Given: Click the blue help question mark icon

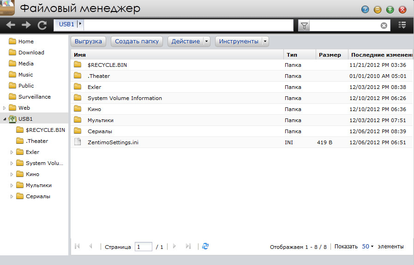Looking at the screenshot, I should pyautogui.click(x=365, y=9).
